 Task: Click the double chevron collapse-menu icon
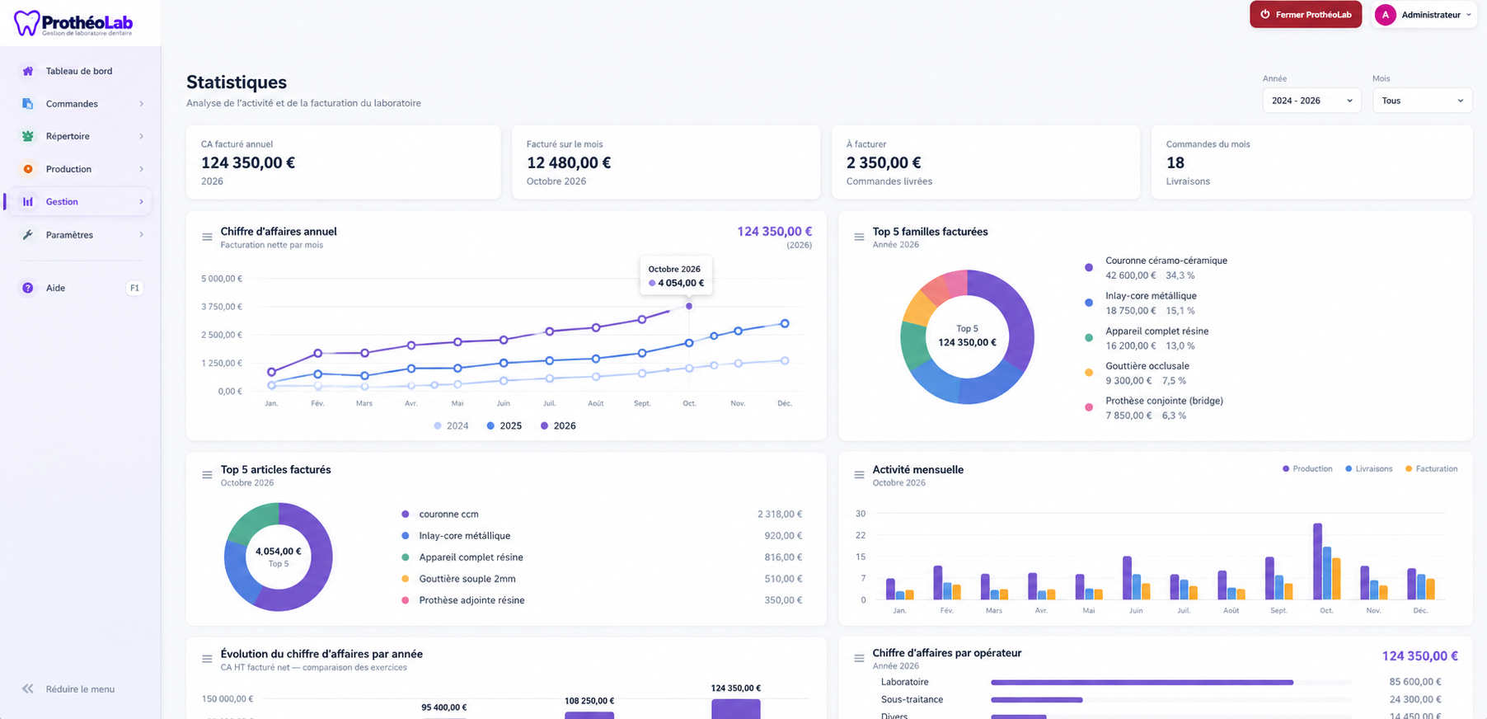[x=28, y=688]
